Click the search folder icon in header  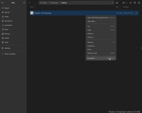click(x=117, y=3)
